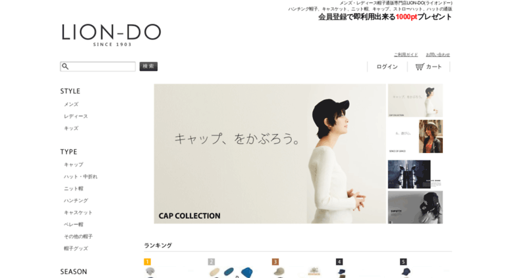
Task: Select メンズ under STYLE
Action: [x=71, y=104]
